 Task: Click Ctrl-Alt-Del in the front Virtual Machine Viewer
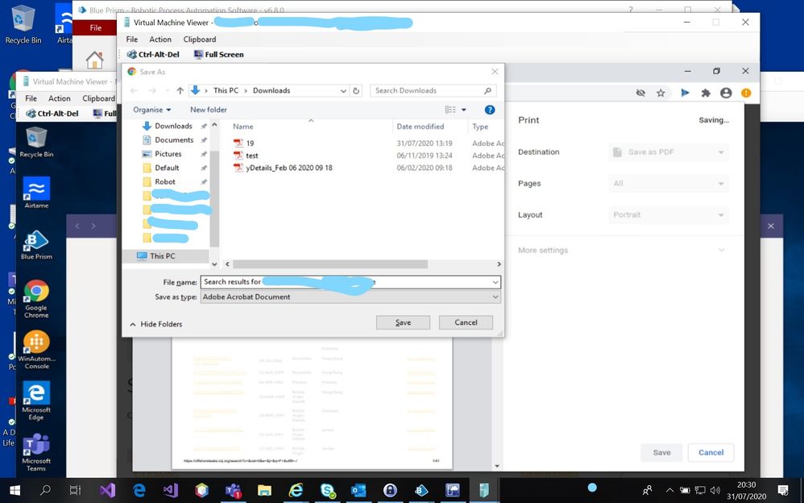[x=153, y=54]
